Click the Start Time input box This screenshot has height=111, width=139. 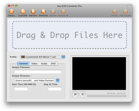click(21, 89)
